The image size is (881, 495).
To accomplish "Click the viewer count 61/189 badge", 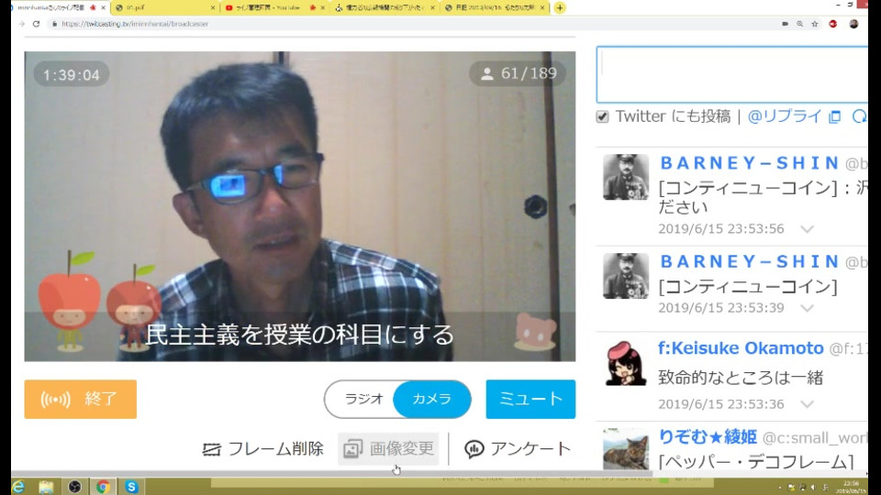I will tap(518, 73).
